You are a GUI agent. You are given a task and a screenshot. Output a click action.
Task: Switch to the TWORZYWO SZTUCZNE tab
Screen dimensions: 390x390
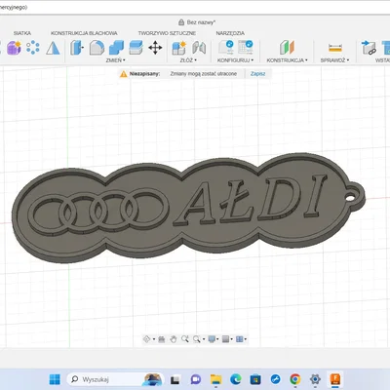coord(167,33)
